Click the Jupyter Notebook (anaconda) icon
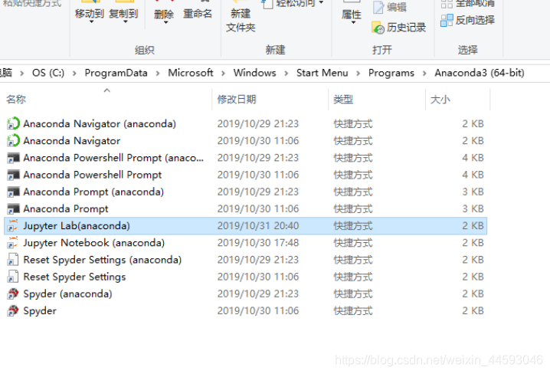The height and width of the screenshot is (374, 550). tap(13, 243)
